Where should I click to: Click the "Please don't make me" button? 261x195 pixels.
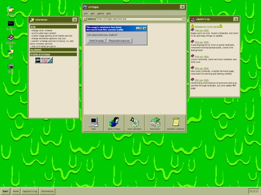119,41
